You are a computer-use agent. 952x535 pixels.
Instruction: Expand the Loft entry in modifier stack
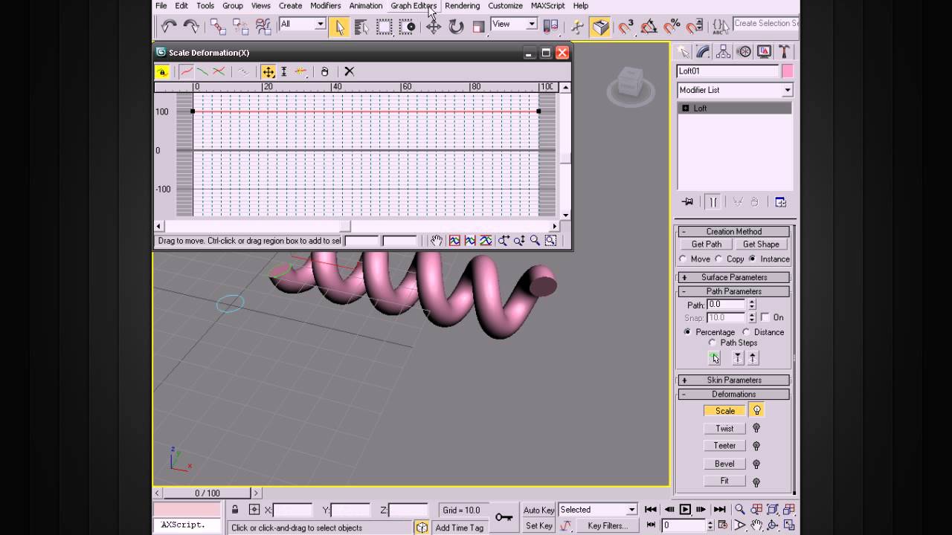pos(685,108)
